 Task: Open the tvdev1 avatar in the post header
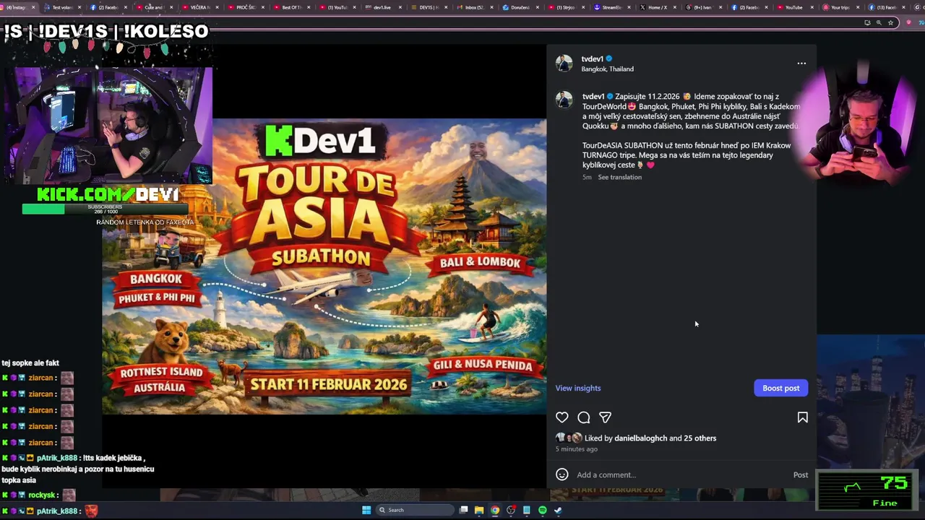pyautogui.click(x=564, y=64)
